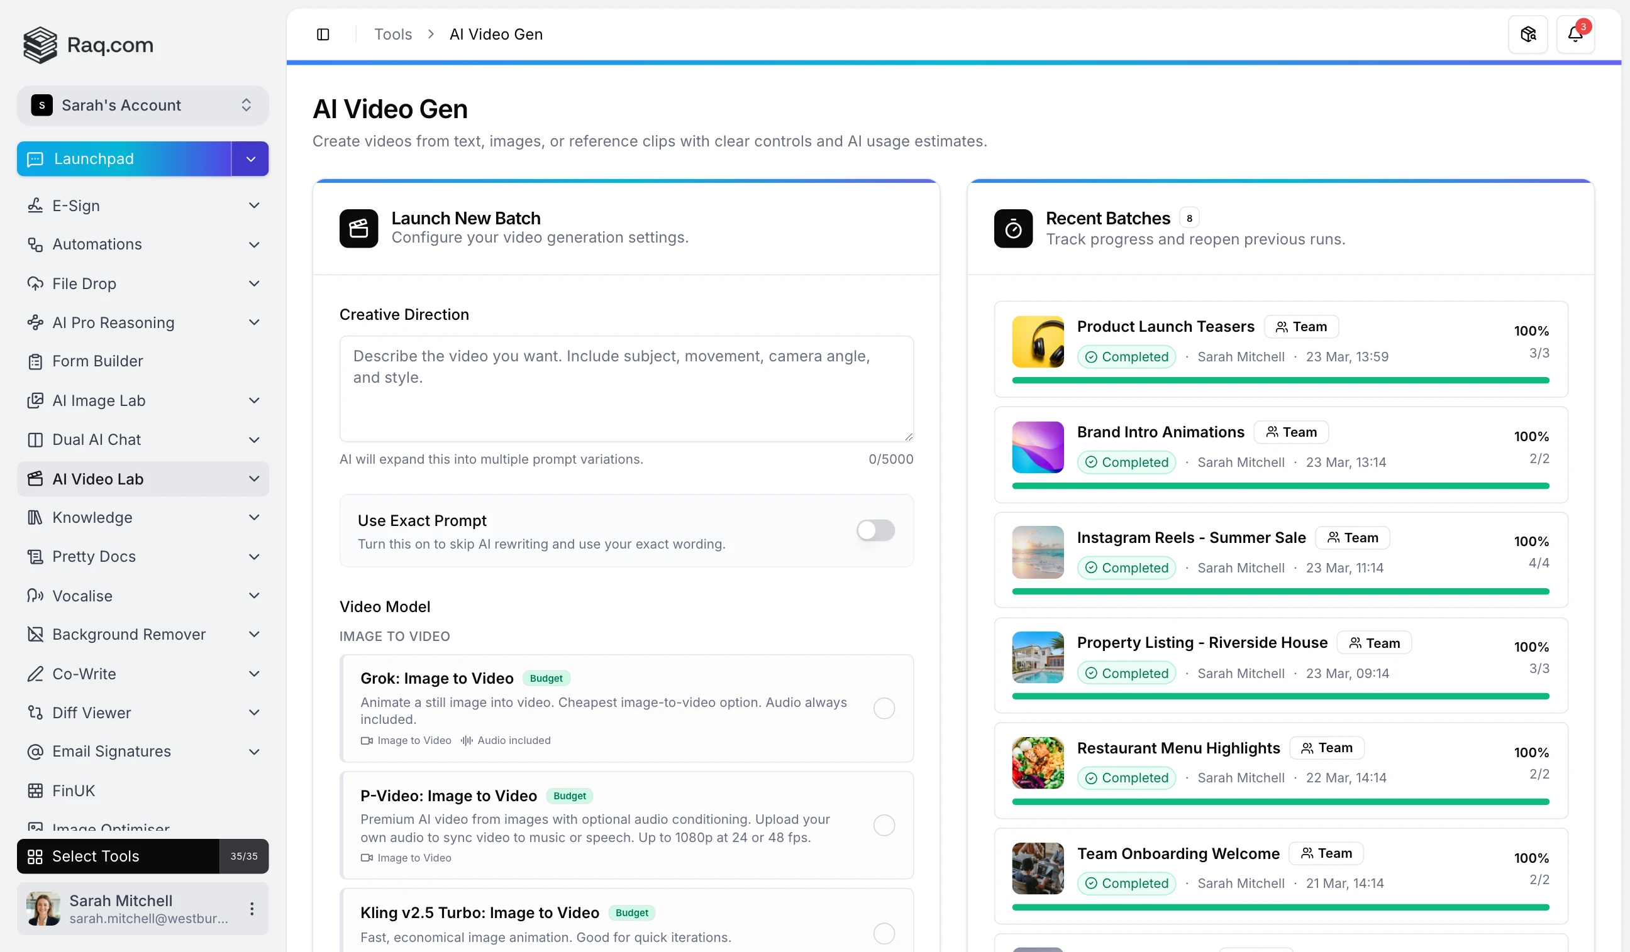Click the Form Builder icon
This screenshot has height=952, width=1630.
(36, 361)
